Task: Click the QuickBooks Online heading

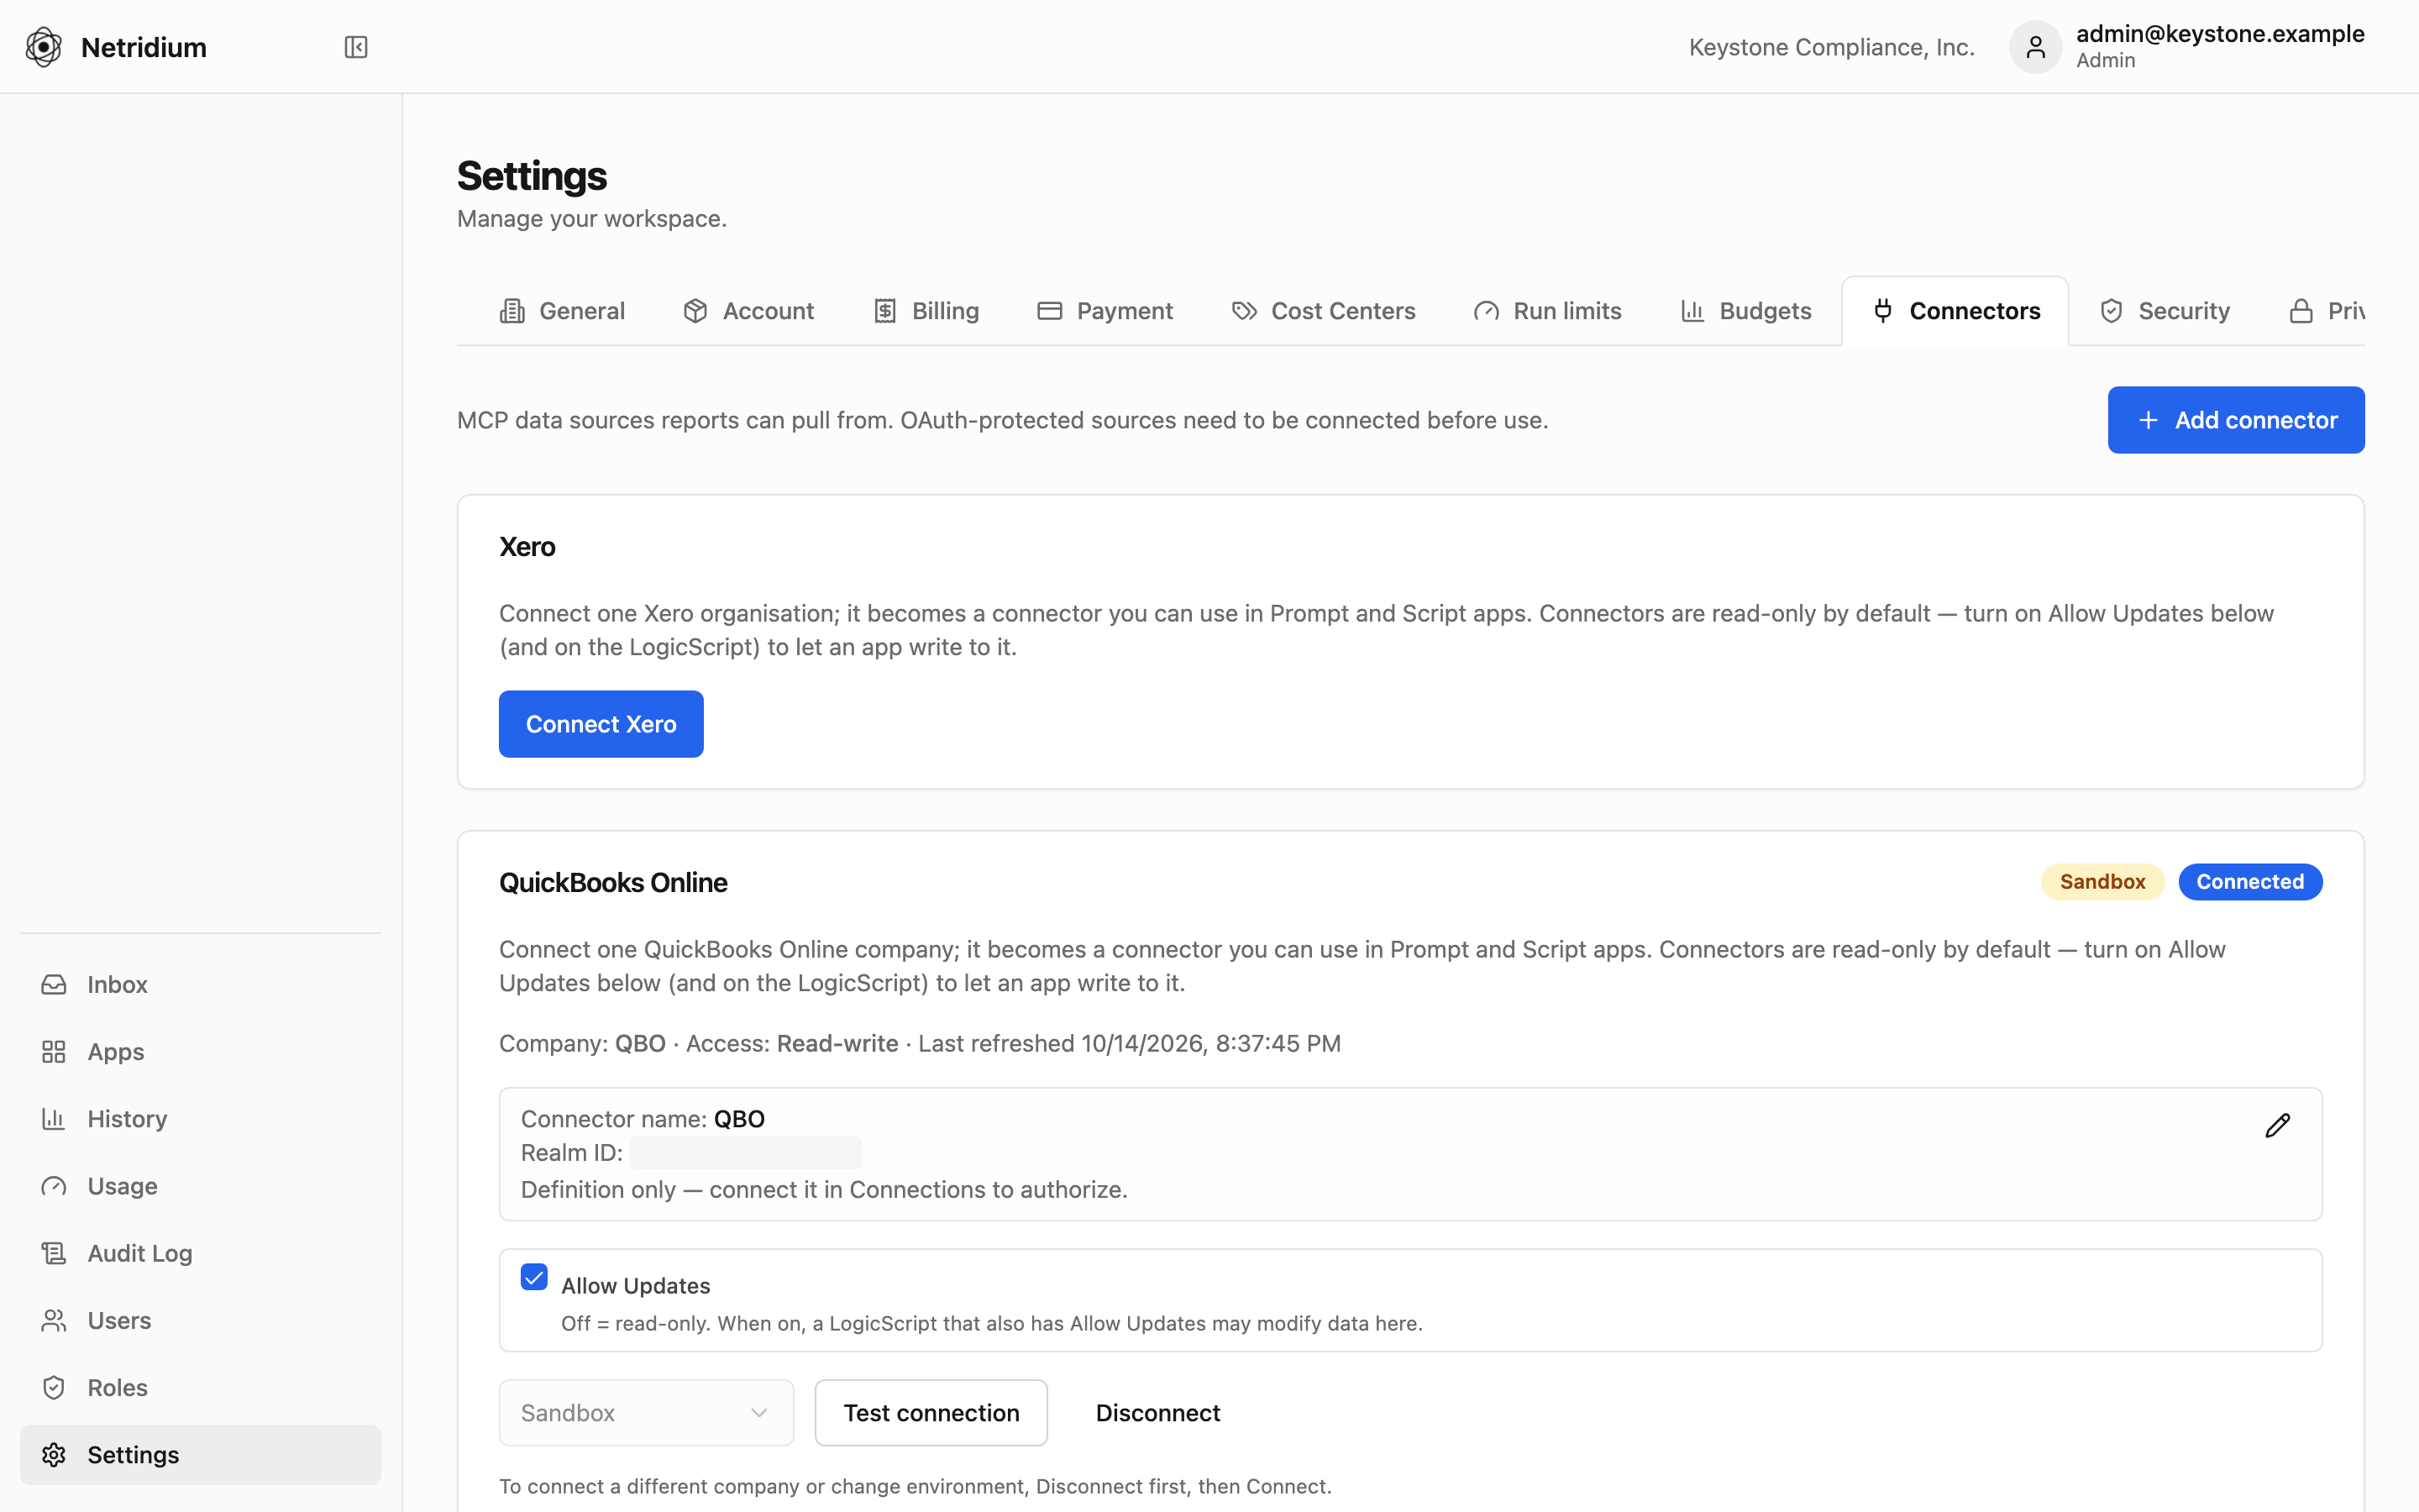Action: 613,882
